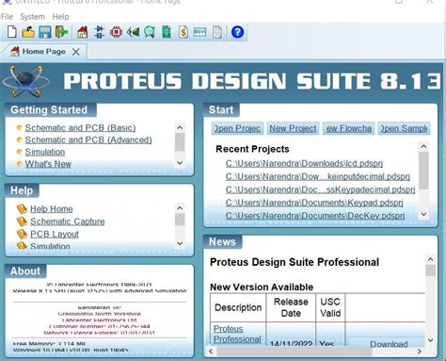Click the Help Home book icon
Viewport: 446px width, 361px height.
(22, 209)
